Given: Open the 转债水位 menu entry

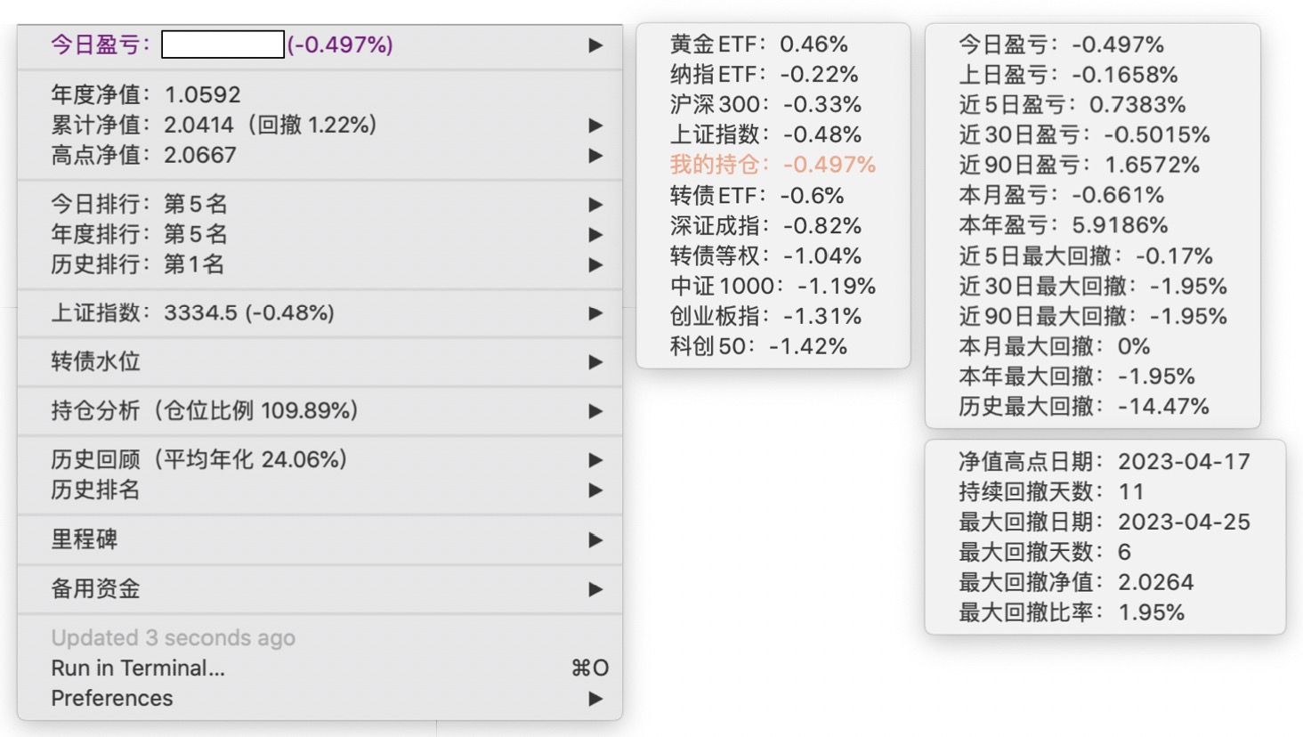Looking at the screenshot, I should point(96,362).
